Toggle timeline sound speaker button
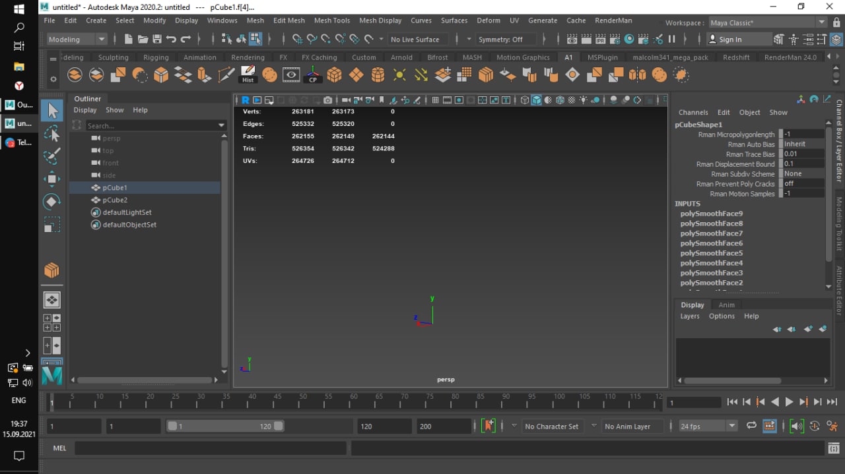The image size is (845, 474). [797, 426]
